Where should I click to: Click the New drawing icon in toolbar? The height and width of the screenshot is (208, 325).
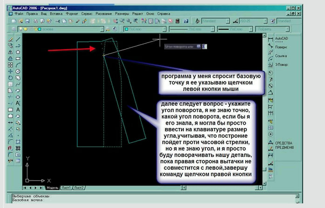coord(14,21)
